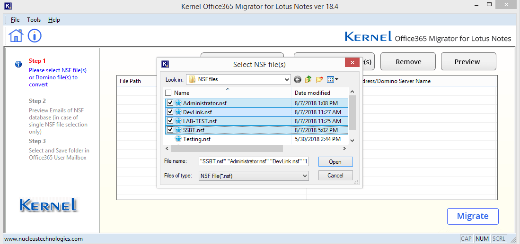The width and height of the screenshot is (520, 244).
Task: Go back using the dialog's back arrow icon
Action: (x=298, y=79)
